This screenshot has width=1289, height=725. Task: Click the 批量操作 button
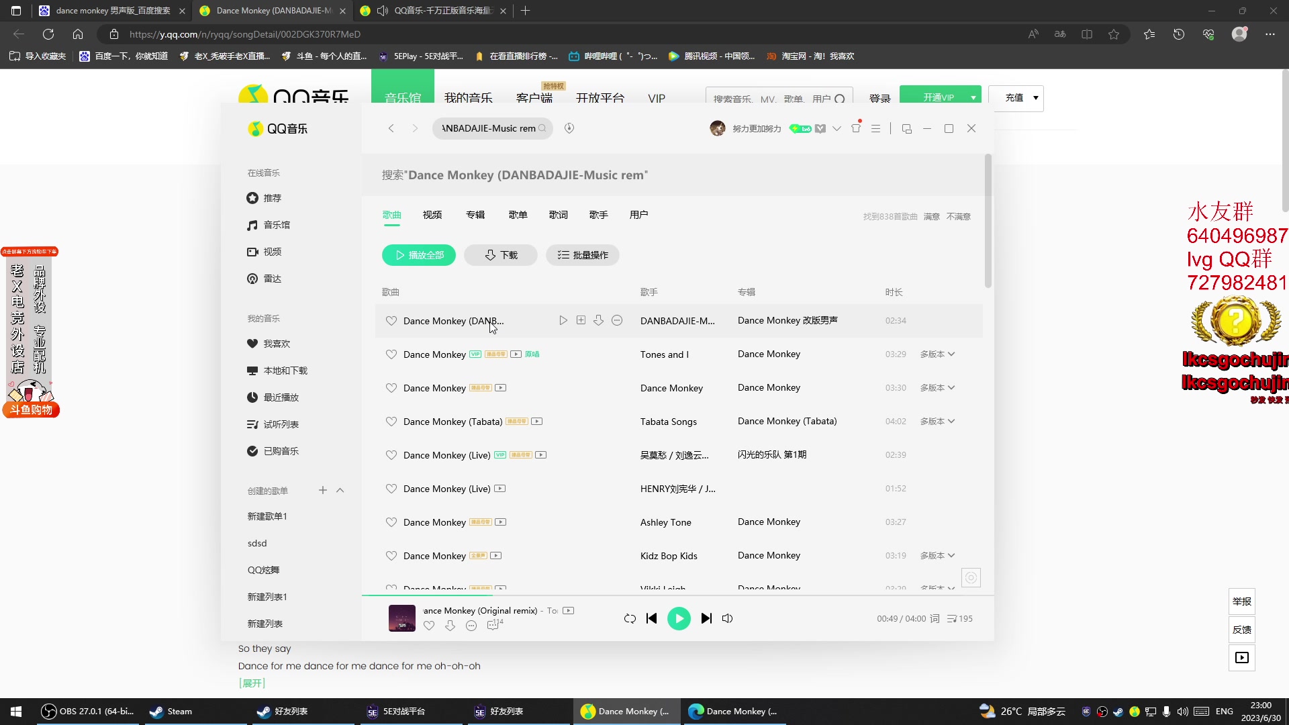583,255
